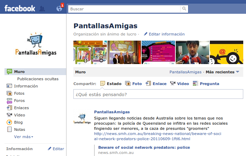Click the Notas icon in sidebar

(9, 129)
